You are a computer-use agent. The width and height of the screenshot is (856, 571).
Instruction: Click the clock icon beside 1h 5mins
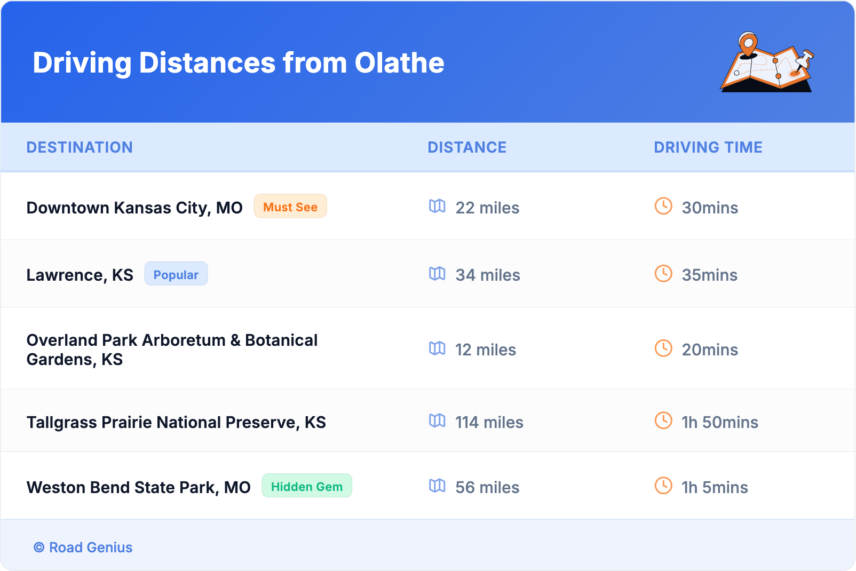tap(663, 486)
